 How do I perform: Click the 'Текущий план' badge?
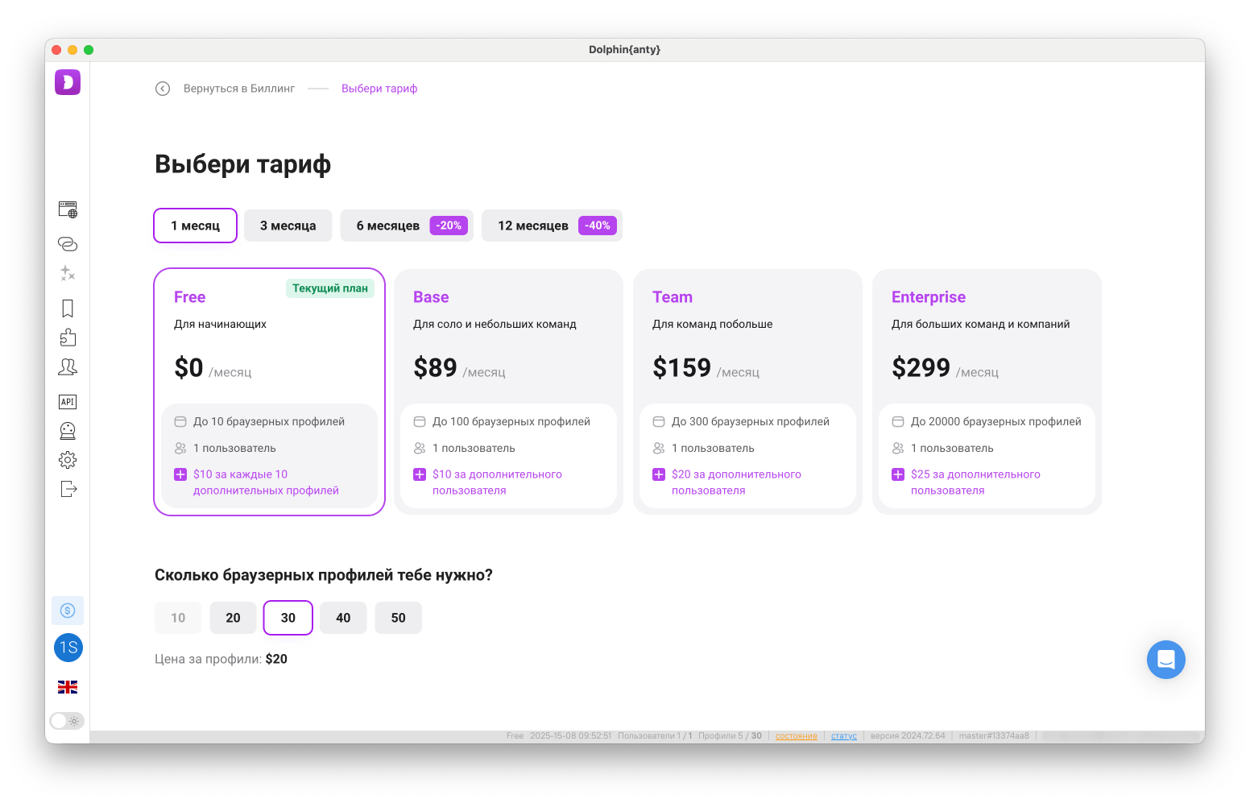(330, 288)
